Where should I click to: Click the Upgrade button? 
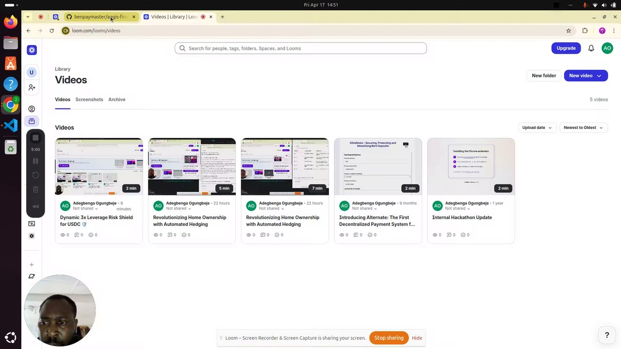(566, 48)
